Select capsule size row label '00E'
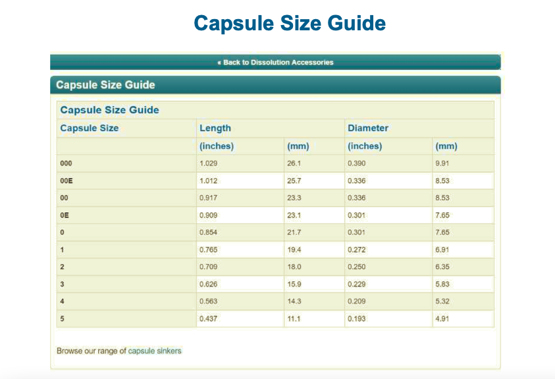555x379 pixels. 66,181
